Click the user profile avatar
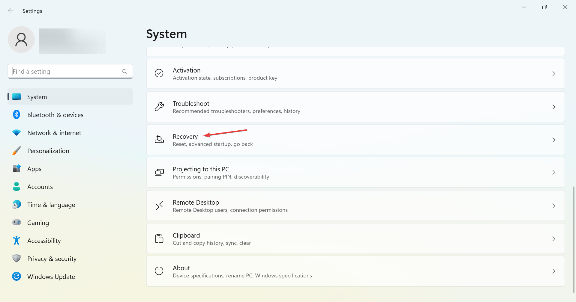 pos(21,40)
